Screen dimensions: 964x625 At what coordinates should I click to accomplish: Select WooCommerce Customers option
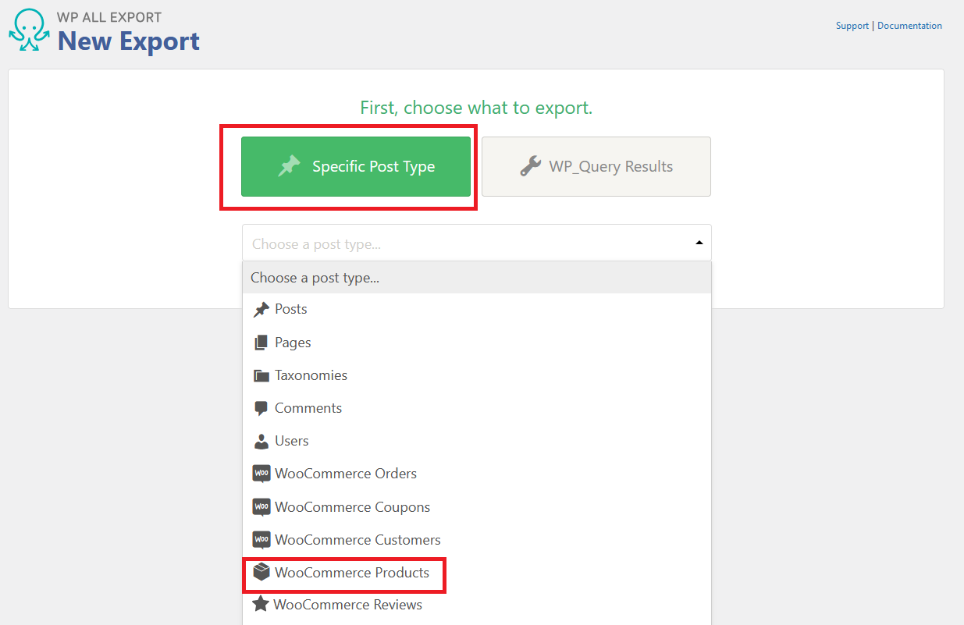(x=477, y=540)
